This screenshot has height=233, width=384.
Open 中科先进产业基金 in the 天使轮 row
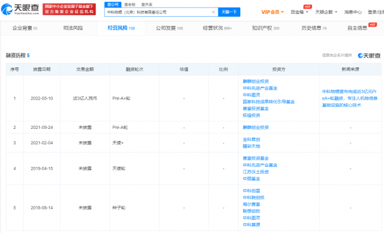(260, 165)
